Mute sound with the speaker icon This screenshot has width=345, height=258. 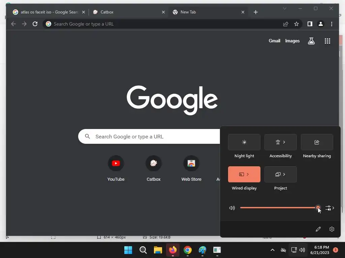coord(232,208)
